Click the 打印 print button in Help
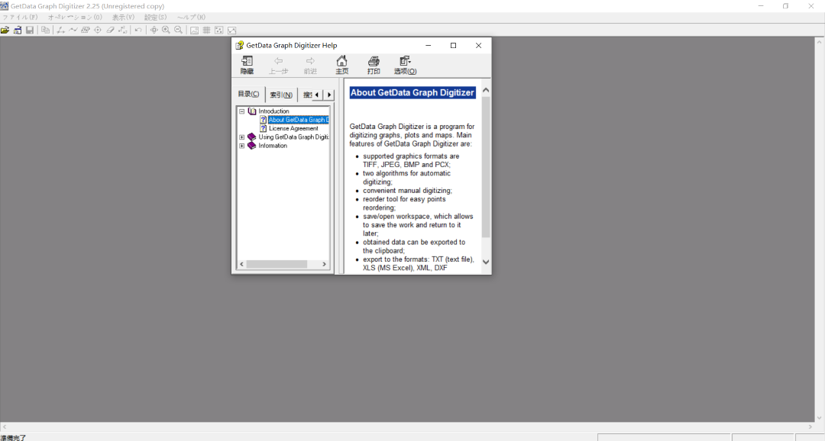 374,65
